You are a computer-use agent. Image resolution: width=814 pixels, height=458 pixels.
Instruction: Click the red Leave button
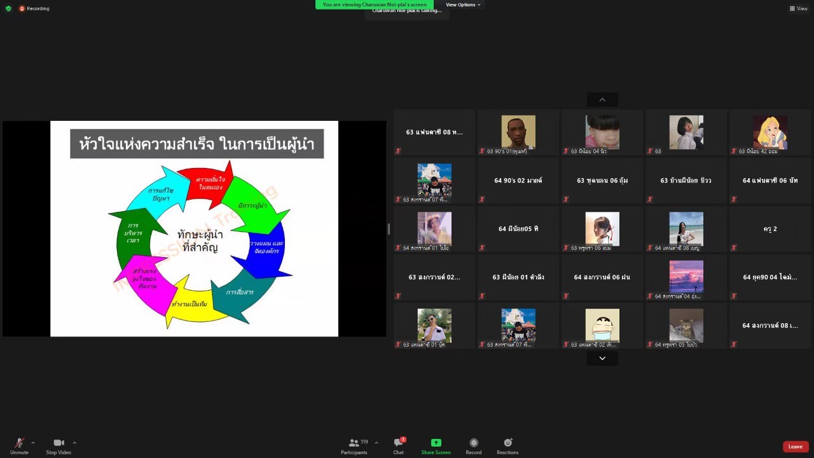[x=795, y=447]
